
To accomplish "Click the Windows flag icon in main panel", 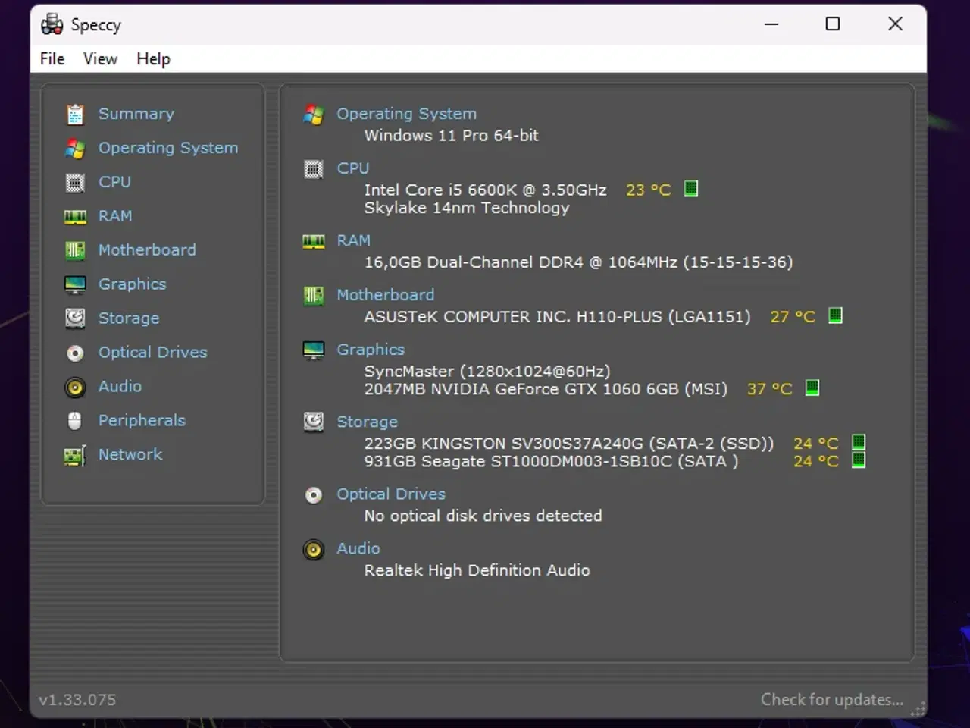I will (314, 115).
